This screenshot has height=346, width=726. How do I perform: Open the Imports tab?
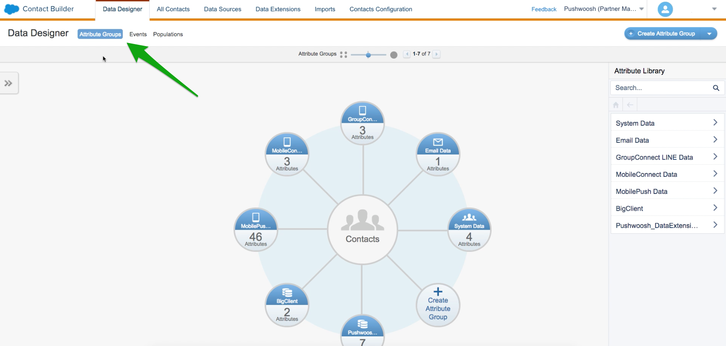(325, 9)
